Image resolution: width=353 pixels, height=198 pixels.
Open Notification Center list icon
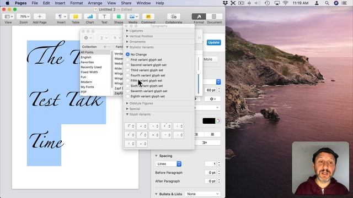[x=344, y=3]
